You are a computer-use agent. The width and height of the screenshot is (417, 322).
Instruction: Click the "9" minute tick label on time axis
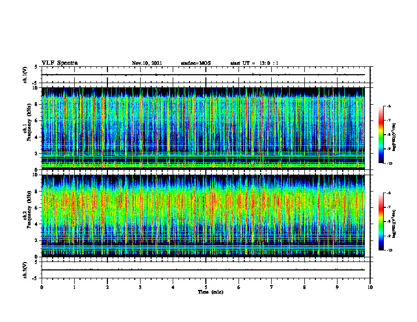click(337, 287)
